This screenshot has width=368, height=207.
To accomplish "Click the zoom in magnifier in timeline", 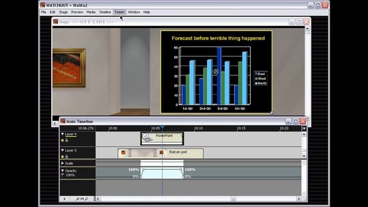I will coord(86,199).
